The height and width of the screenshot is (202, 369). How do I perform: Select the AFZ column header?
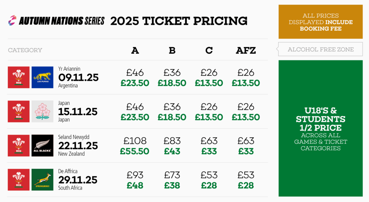246,51
